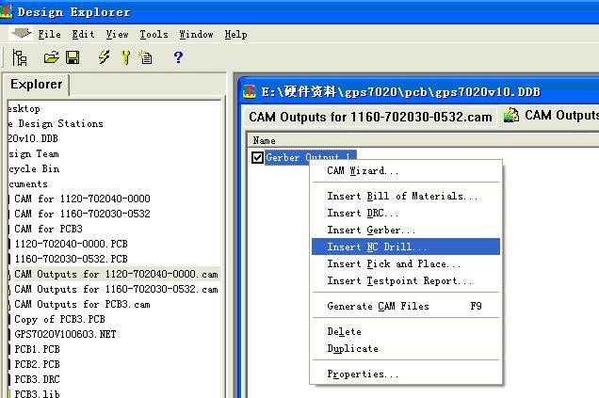The image size is (599, 398).
Task: Open 1160-702030-0532.PCB document
Action: (71, 259)
